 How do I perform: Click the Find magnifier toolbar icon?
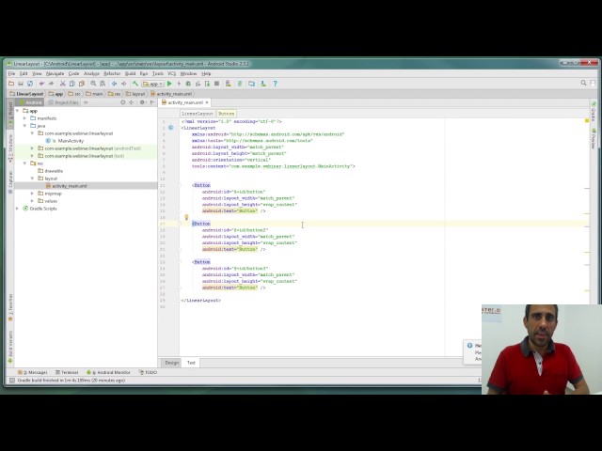tap(93, 84)
